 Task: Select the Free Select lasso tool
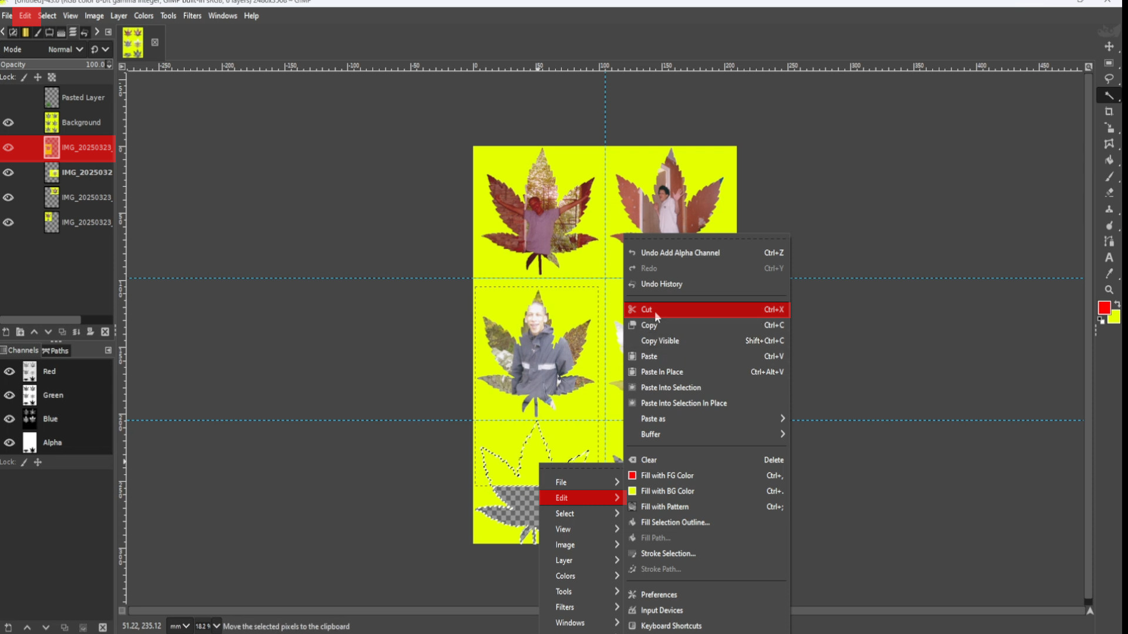tap(1109, 79)
